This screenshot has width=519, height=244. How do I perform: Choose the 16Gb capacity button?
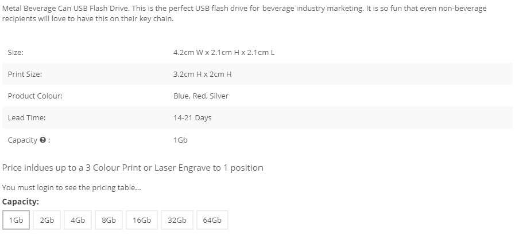[x=142, y=220]
